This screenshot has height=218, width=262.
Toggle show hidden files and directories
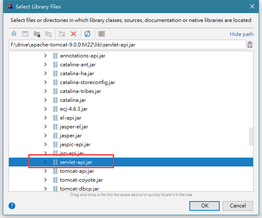pyautogui.click(x=101, y=34)
